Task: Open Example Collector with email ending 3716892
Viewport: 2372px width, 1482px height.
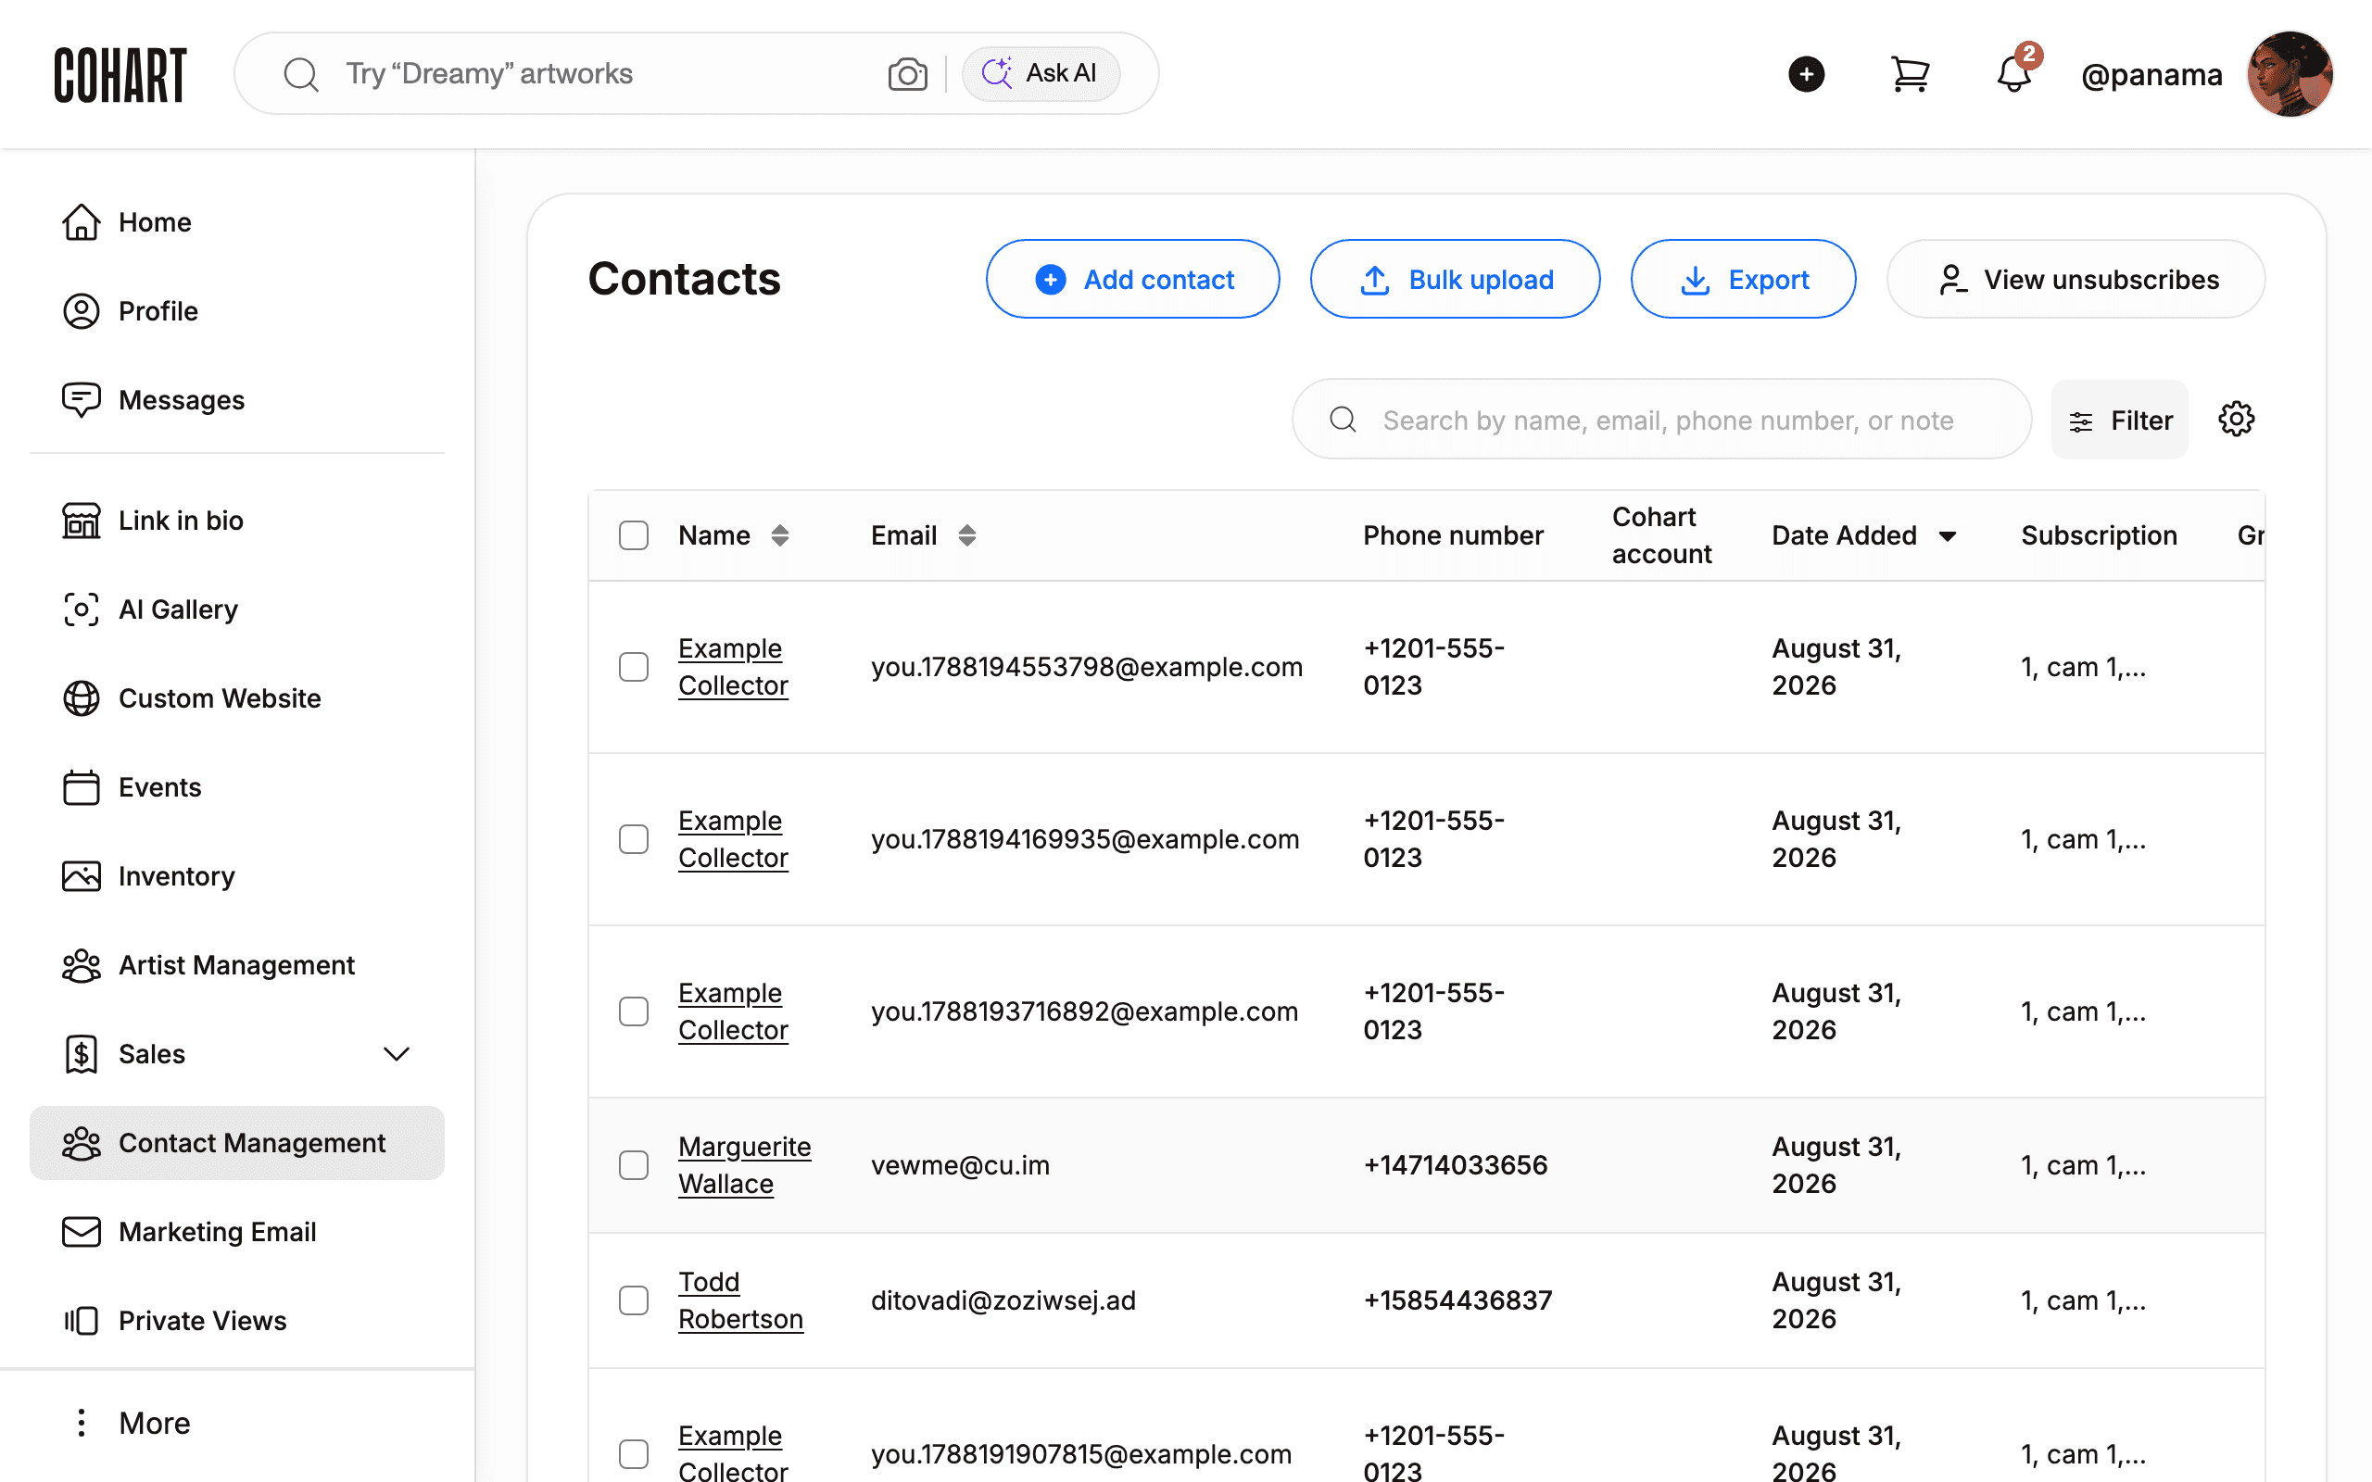Action: coord(732,1011)
